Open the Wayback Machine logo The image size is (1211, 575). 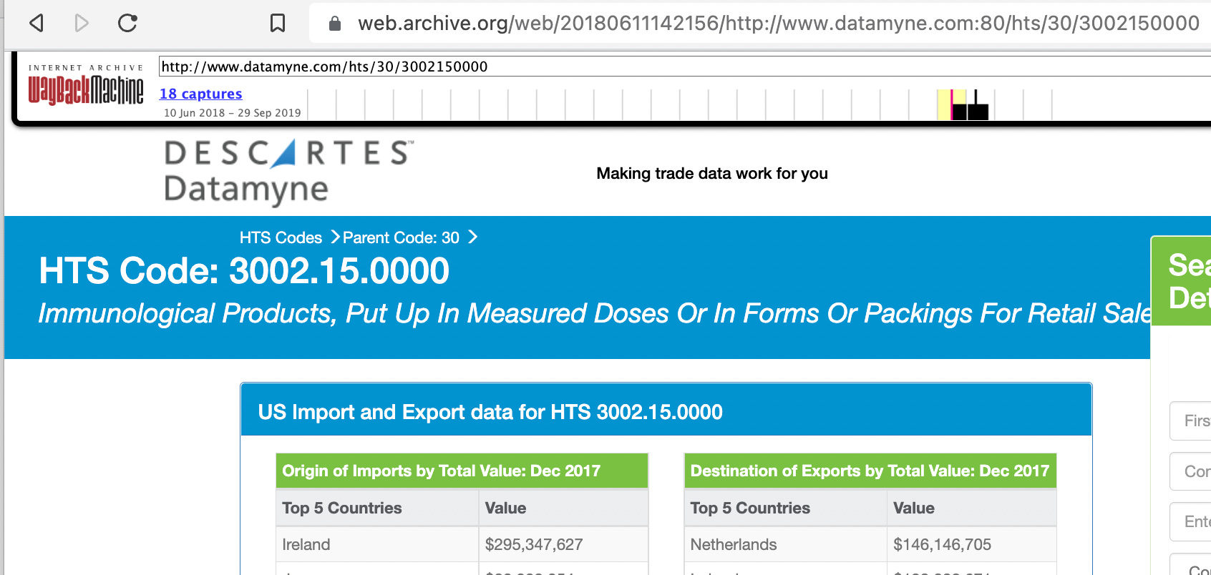86,86
